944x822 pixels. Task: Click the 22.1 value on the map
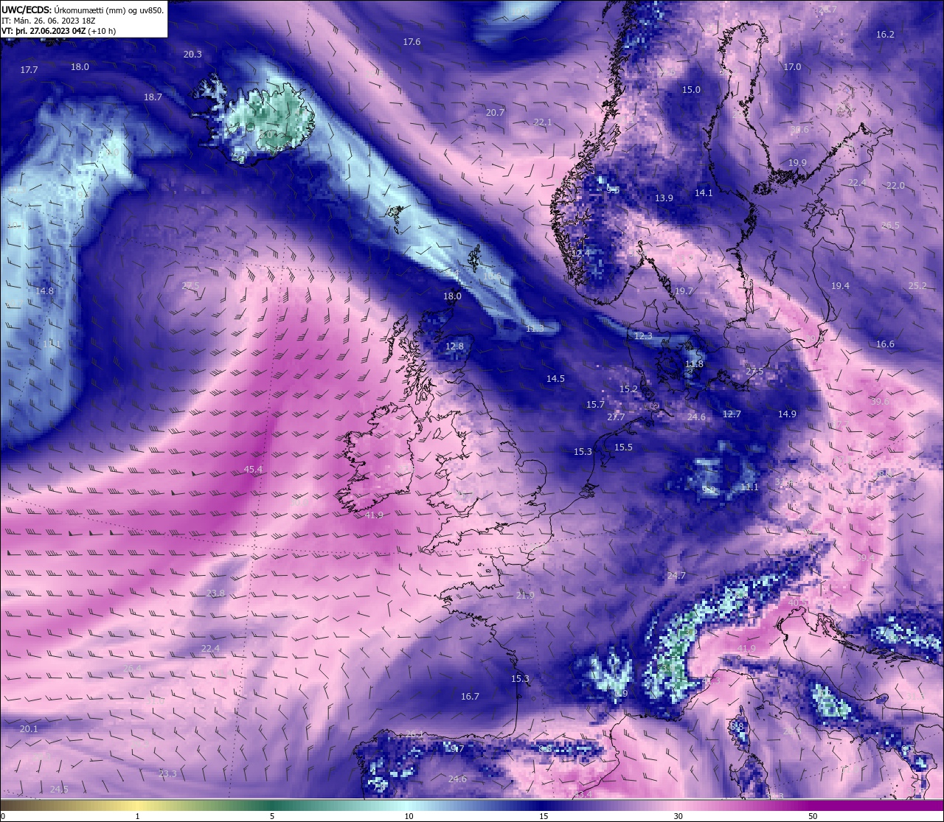pyautogui.click(x=543, y=122)
